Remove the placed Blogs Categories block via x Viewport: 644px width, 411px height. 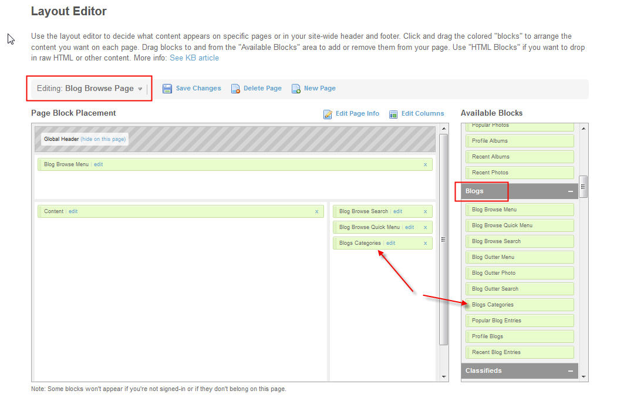425,244
